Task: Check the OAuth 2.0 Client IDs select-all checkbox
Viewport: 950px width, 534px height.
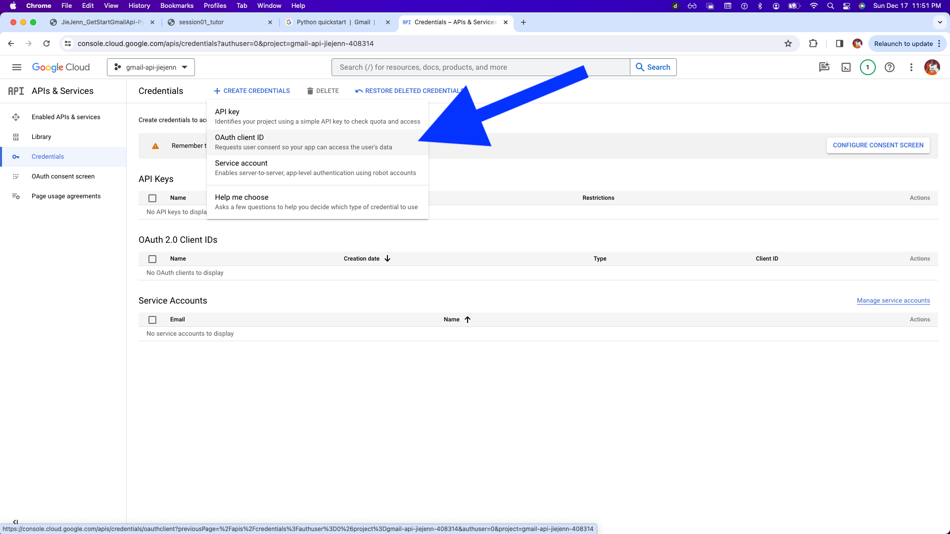Action: [x=152, y=259]
